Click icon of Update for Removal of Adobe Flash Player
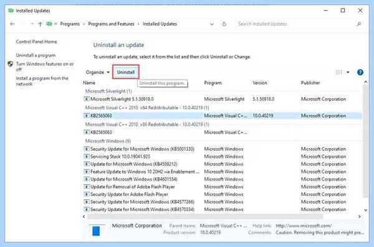 tap(87, 187)
